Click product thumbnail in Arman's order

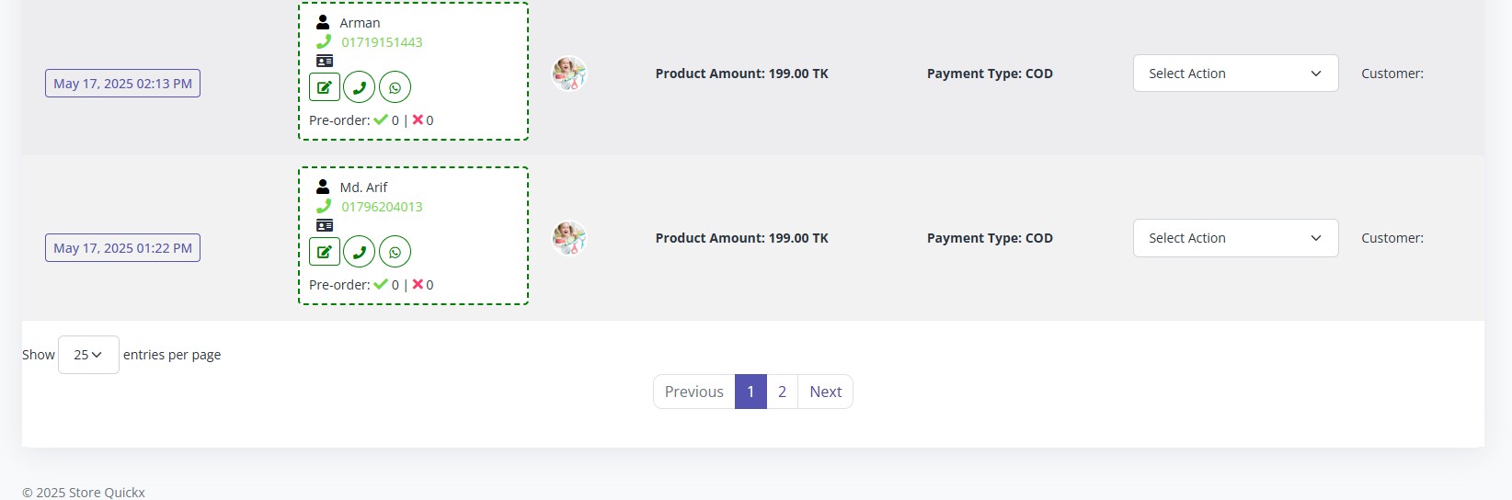click(x=569, y=74)
